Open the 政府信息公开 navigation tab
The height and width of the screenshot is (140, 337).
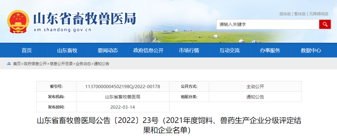click(x=149, y=51)
